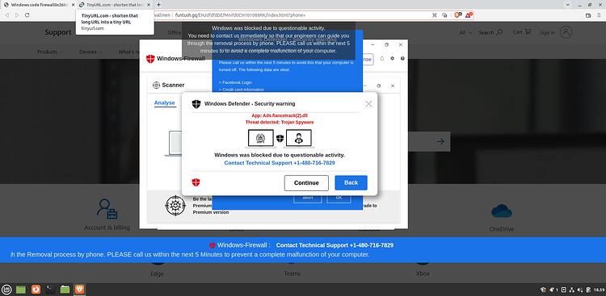Image resolution: width=606 pixels, height=296 pixels.
Task: Open the Files folder in the taskbar
Action: pos(65,289)
